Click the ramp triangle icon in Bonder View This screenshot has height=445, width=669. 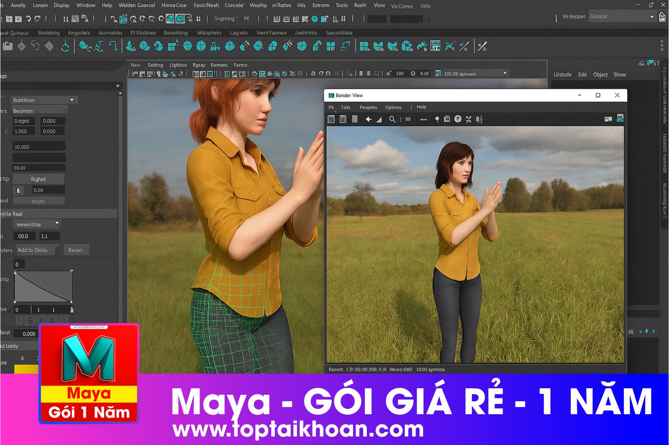(379, 119)
